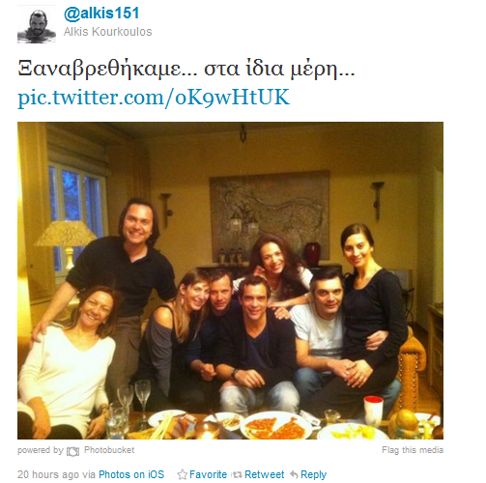The height and width of the screenshot is (483, 486).
Task: Click the Favorite text label
Action: tap(208, 474)
